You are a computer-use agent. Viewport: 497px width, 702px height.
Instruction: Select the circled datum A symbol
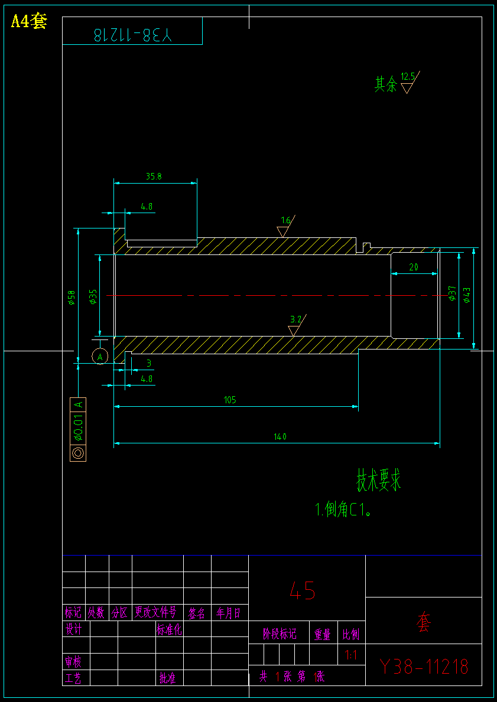100,357
